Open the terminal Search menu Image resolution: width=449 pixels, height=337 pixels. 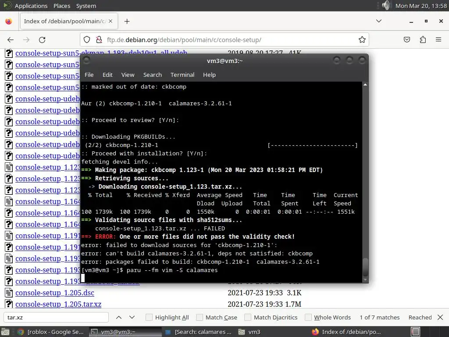click(x=152, y=75)
